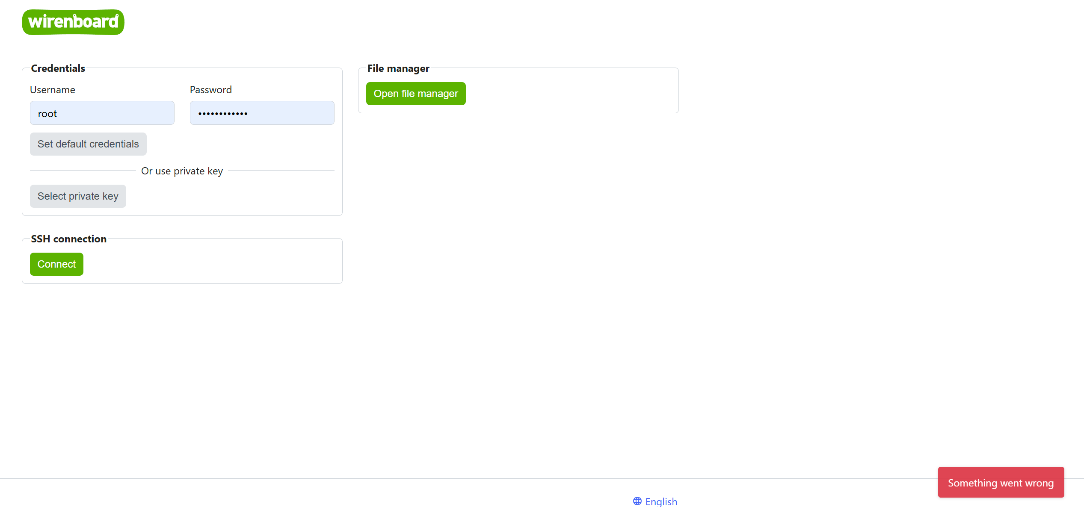Click the board part of the Wirenboard logo
This screenshot has width=1084, height=507.
click(x=96, y=22)
